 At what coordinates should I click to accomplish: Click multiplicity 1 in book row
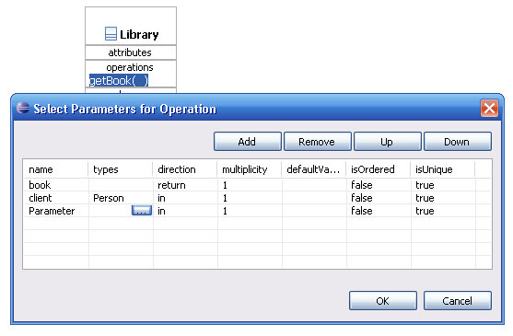(x=225, y=185)
